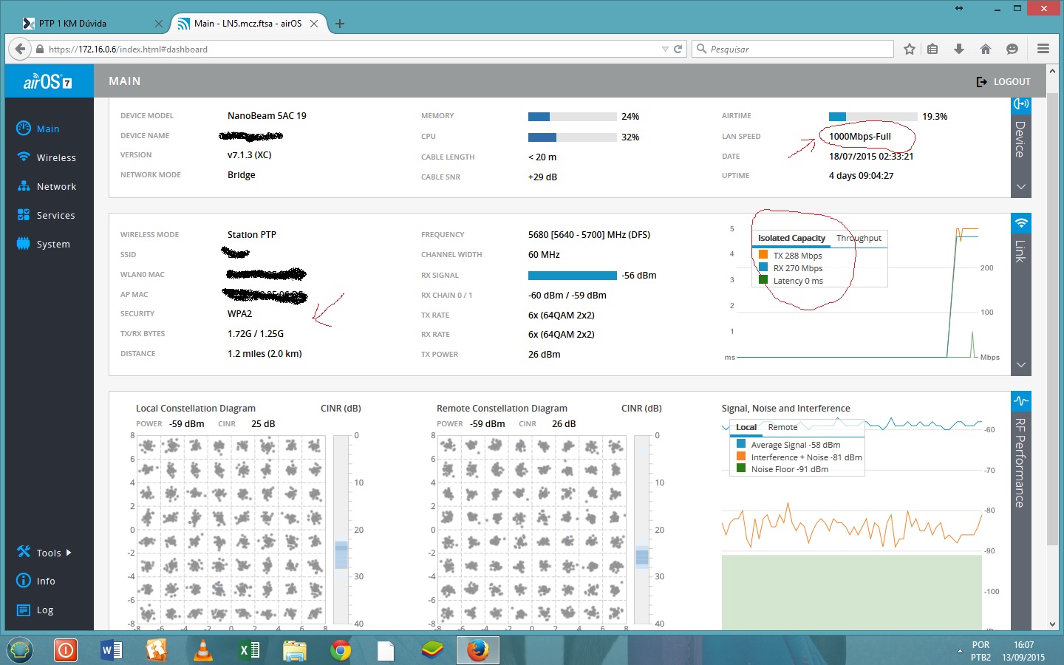The width and height of the screenshot is (1064, 665).
Task: Click the orange Interference + Noise legend swatch
Action: 741,457
